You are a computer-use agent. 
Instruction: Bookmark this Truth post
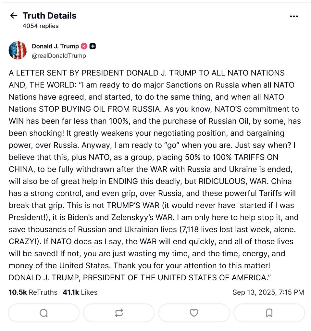click(x=269, y=313)
